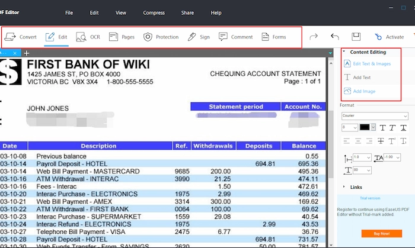Click the document vertical scrollbar thumb
Viewport: 415px width, 248px height.
[331, 144]
